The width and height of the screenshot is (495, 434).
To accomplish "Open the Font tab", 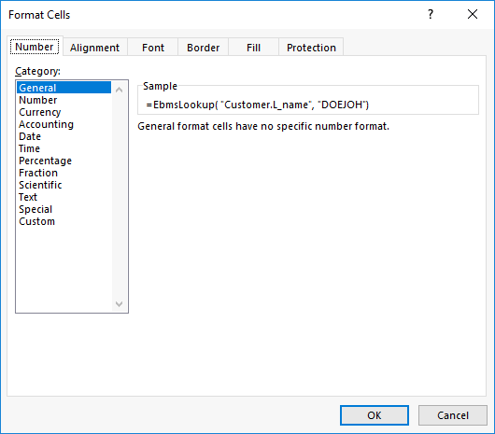I will point(153,48).
